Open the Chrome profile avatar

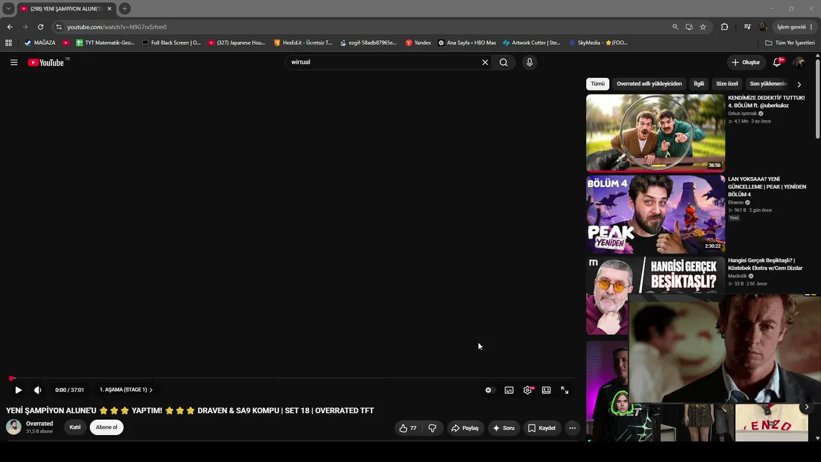763,27
